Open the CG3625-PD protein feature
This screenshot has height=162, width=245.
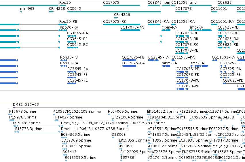234,83
